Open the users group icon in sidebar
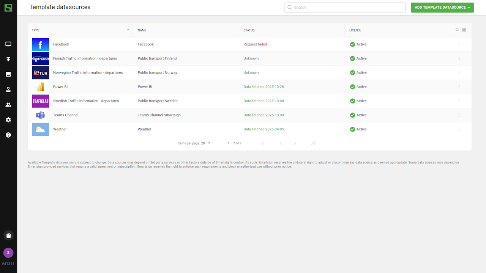Image resolution: width=486 pixels, height=273 pixels. coord(8,105)
